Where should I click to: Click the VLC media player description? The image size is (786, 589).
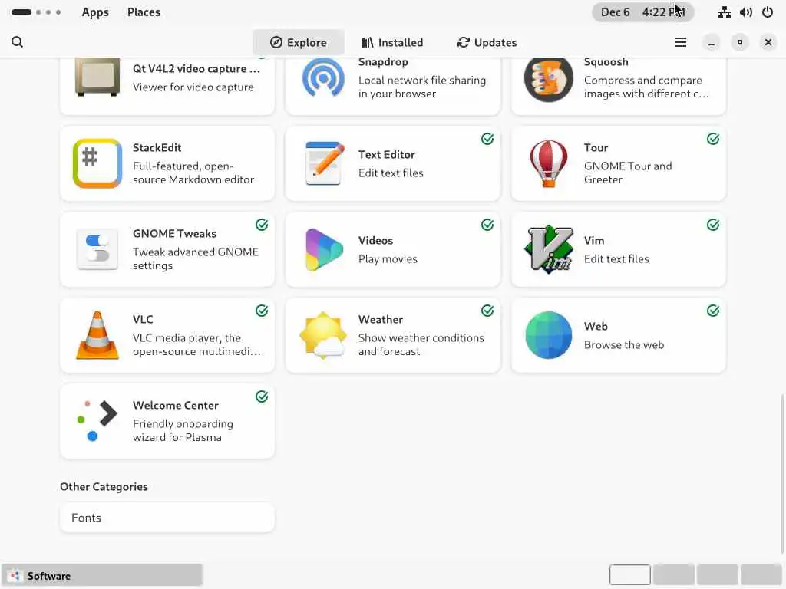(x=196, y=344)
